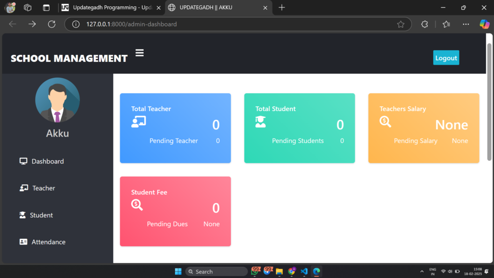Open the browser profile picture
494x278 pixels.
pyautogui.click(x=10, y=8)
